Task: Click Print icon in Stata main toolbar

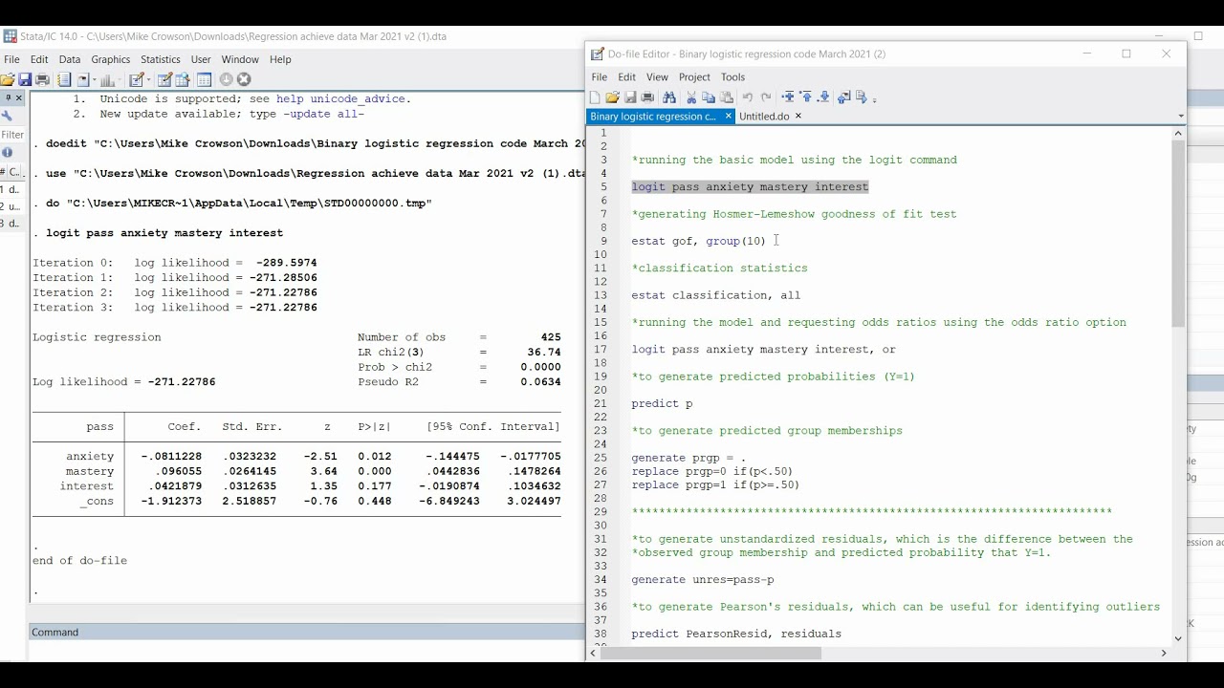Action: (42, 80)
